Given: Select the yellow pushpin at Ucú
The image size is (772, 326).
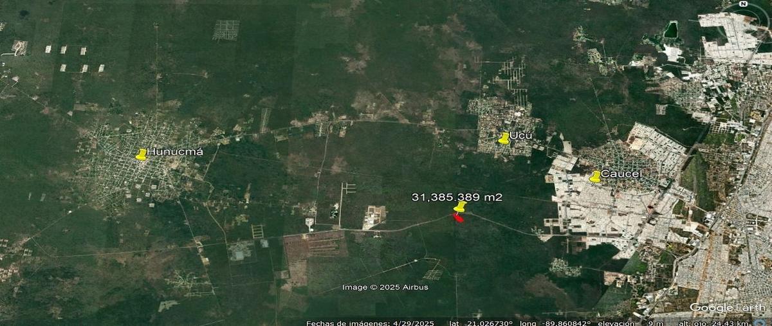Looking at the screenshot, I should pos(504,138).
